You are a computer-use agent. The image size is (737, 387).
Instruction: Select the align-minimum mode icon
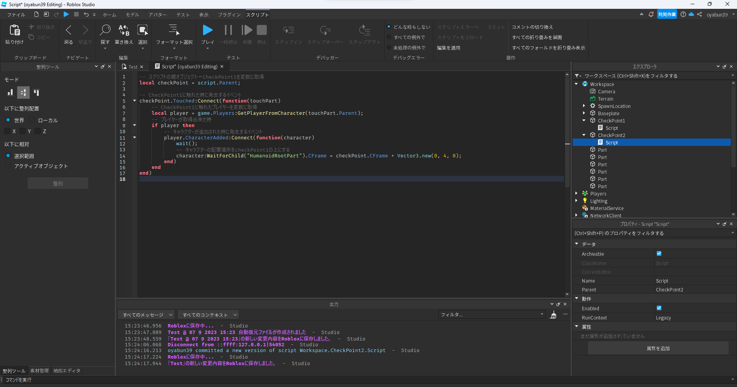[10, 93]
